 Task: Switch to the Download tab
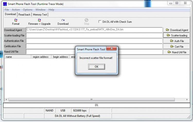click(x=10, y=14)
